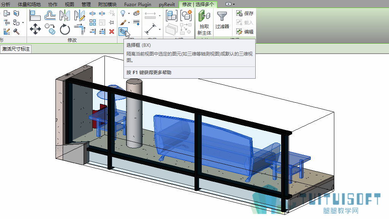Open the 视图 ribbon tab
The width and height of the screenshot is (389, 219).
[x=70, y=5]
